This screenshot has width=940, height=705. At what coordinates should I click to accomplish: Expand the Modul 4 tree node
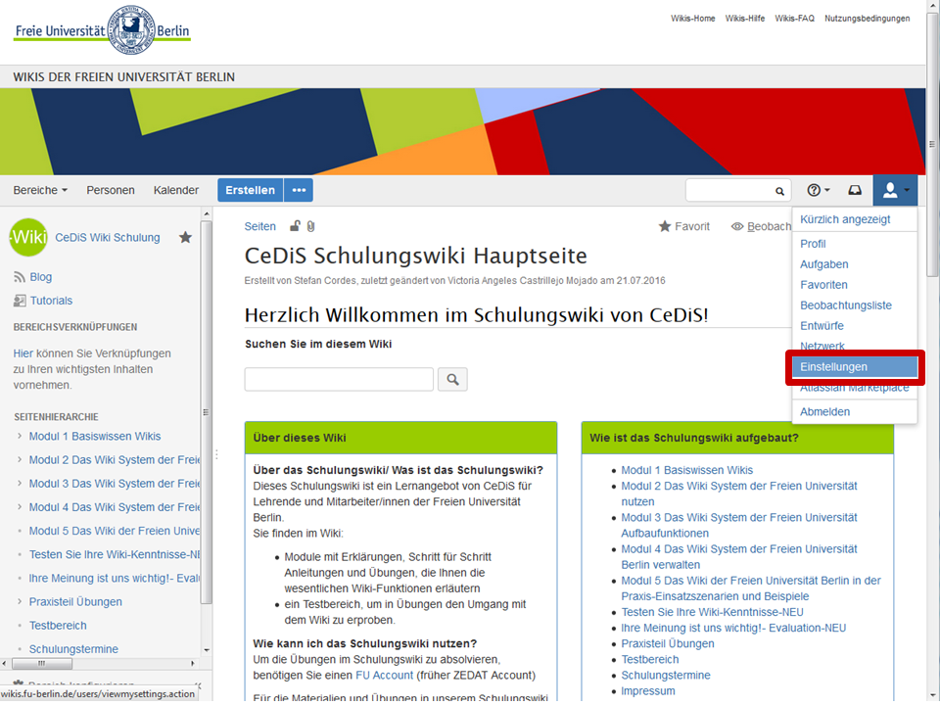point(20,507)
